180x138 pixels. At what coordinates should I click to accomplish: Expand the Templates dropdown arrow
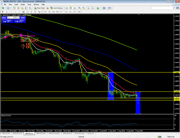tap(111, 8)
